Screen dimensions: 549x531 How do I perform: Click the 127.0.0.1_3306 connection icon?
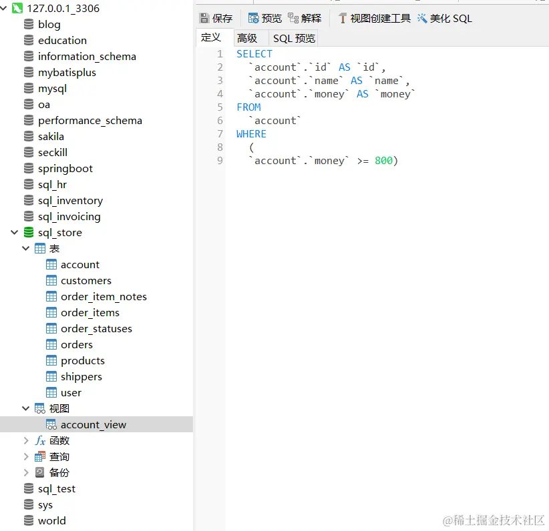(17, 8)
